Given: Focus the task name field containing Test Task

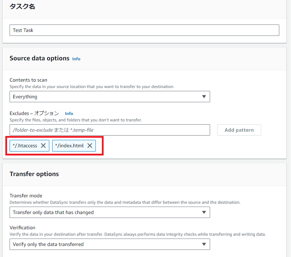Looking at the screenshot, I should coord(144,30).
